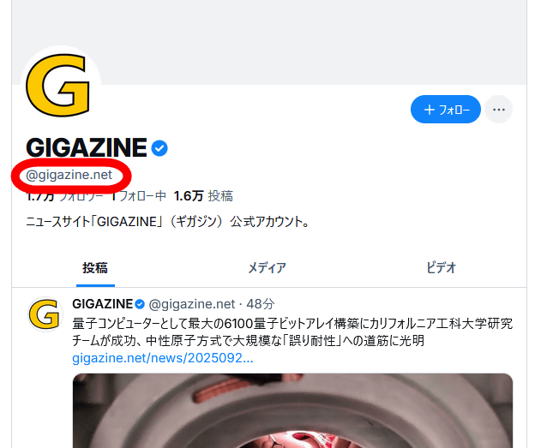Screen dimensions: 541x448
Task: Open the three-dot more options menu
Action: pyautogui.click(x=499, y=110)
